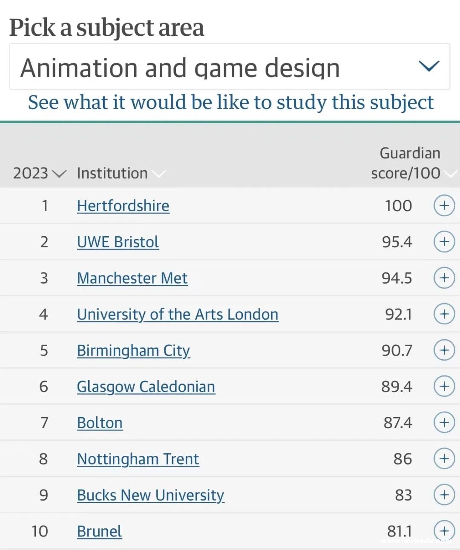This screenshot has width=460, height=550.
Task: Open the Brunel link
Action: 100,532
